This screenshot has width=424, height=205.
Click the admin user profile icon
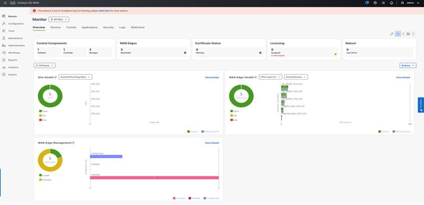tap(402, 3)
